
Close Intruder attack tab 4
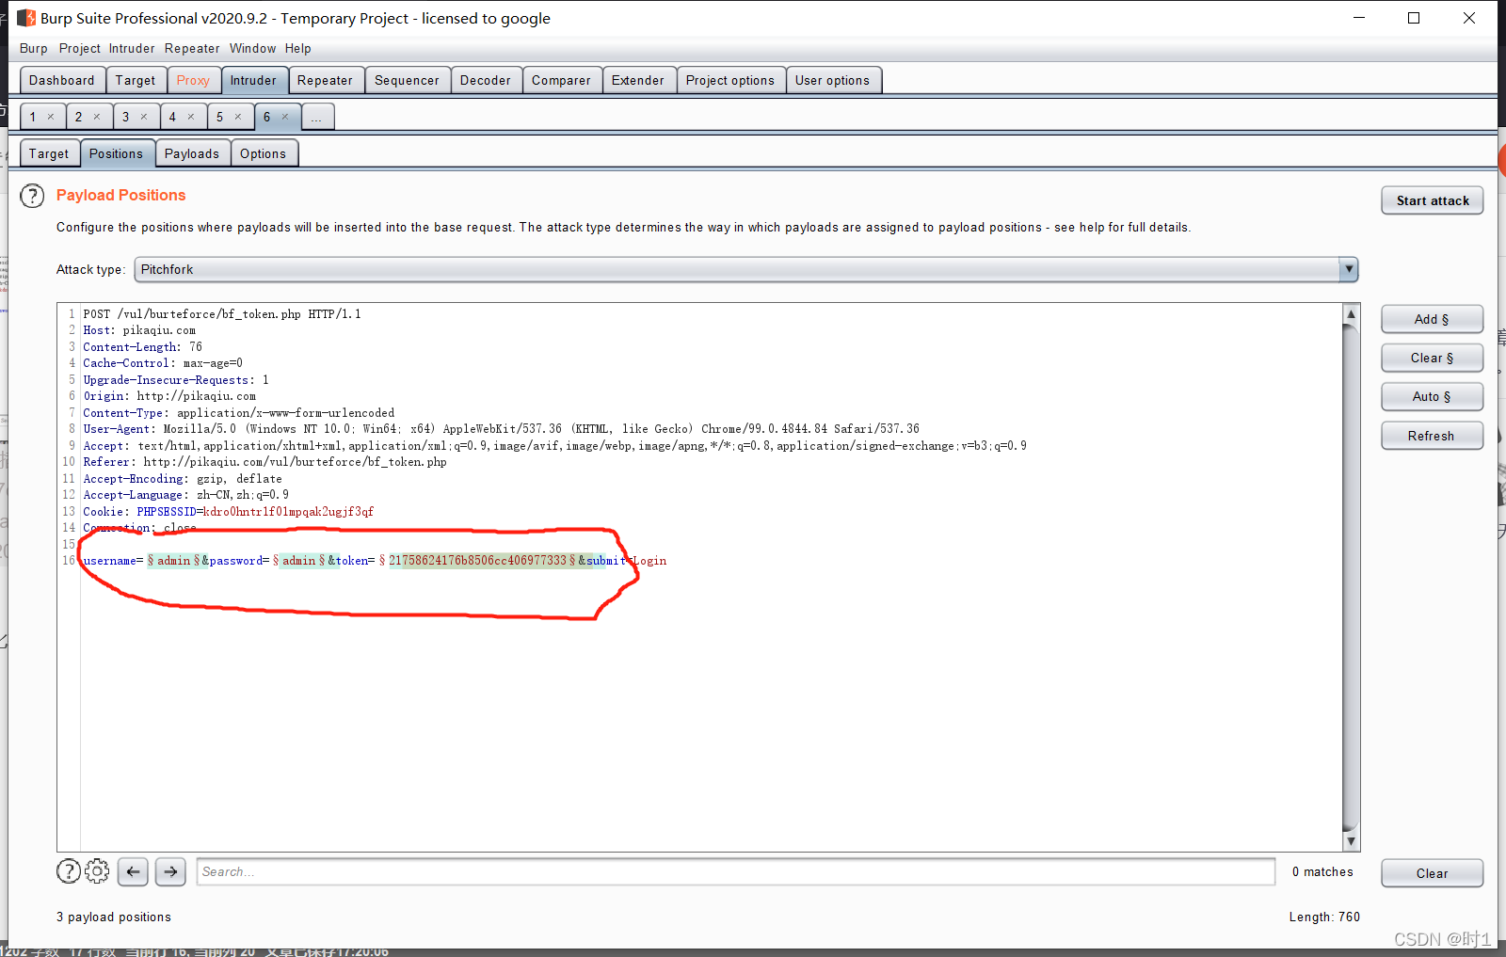191,117
